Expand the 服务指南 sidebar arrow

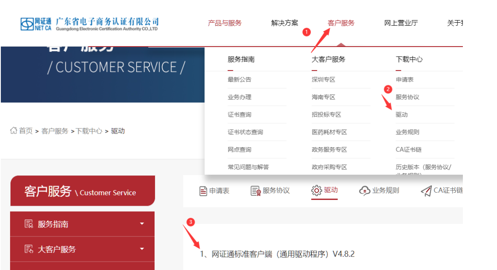click(x=142, y=224)
